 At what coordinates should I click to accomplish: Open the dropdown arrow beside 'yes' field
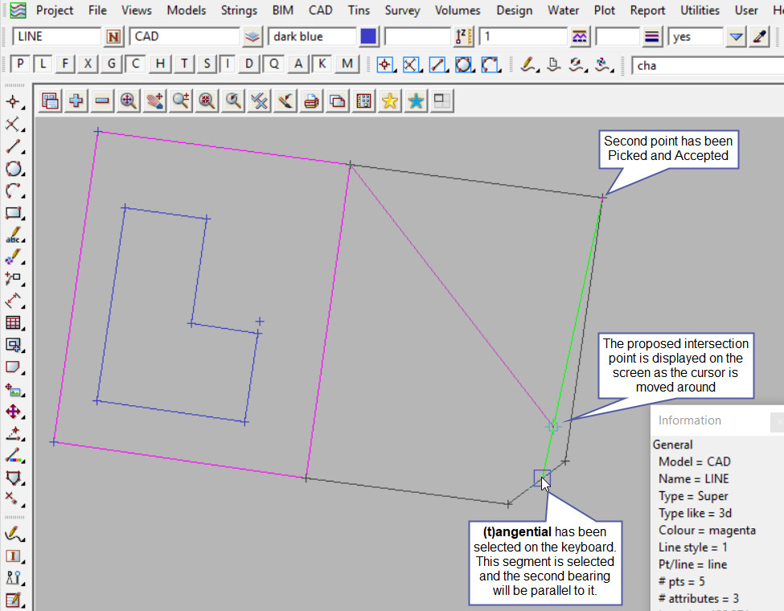pos(736,37)
